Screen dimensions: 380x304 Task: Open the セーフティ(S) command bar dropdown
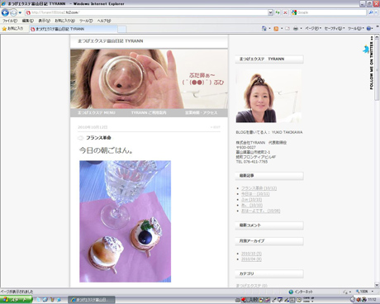[x=335, y=28]
